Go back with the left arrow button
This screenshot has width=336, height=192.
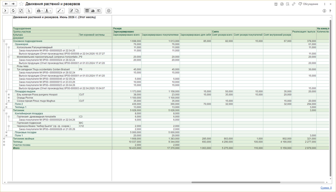6,4
